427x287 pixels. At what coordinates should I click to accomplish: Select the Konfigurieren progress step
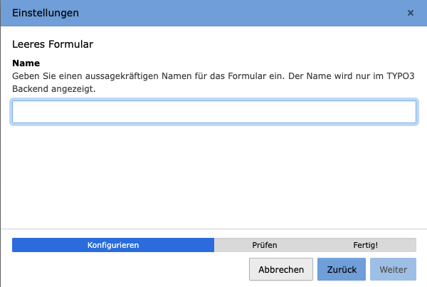click(112, 245)
